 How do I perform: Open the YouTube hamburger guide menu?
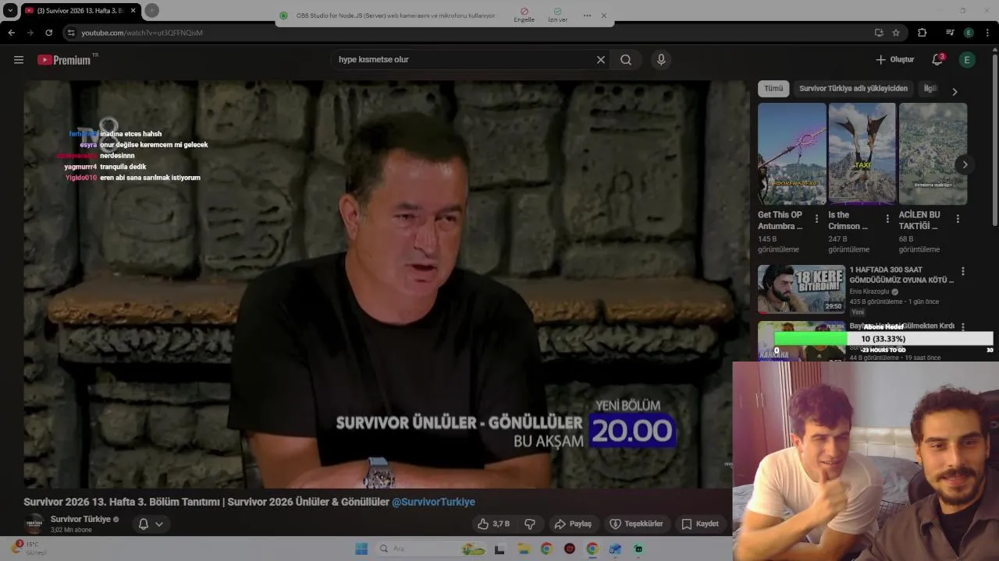coord(19,60)
